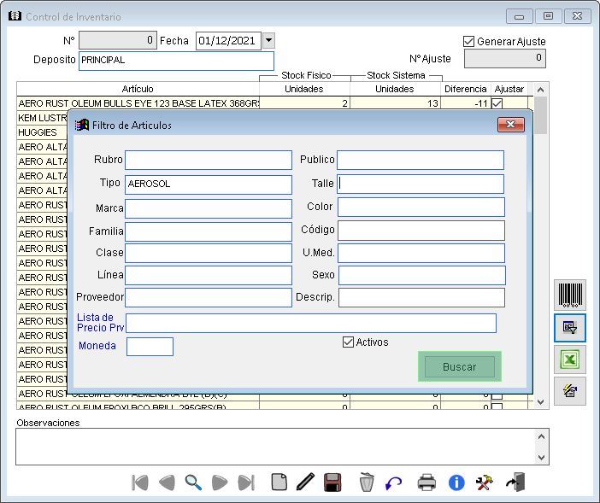
Task: Click the Línea input field
Action: click(x=209, y=275)
